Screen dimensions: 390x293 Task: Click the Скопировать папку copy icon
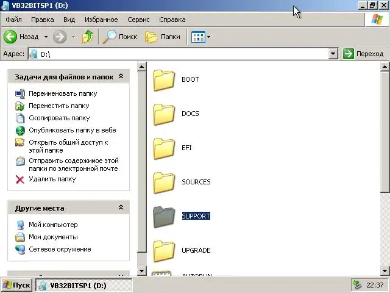[20, 118]
